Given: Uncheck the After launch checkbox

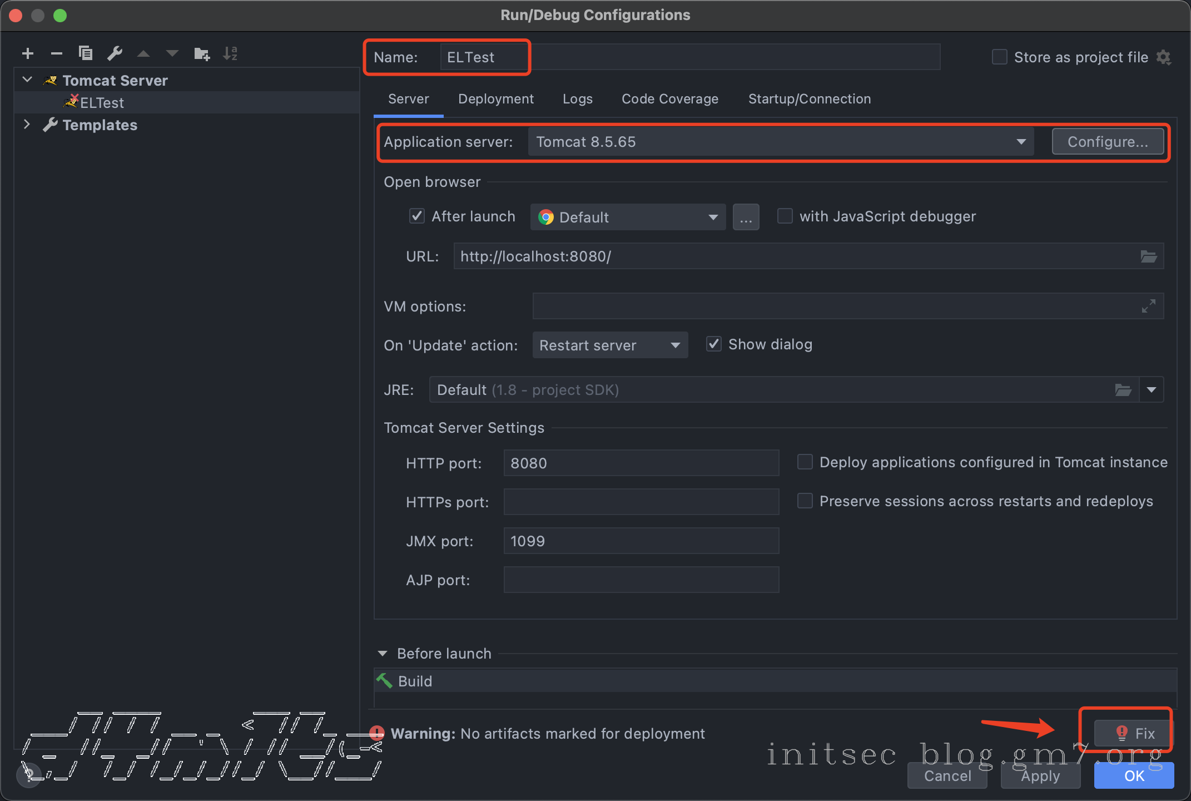Looking at the screenshot, I should (x=416, y=216).
